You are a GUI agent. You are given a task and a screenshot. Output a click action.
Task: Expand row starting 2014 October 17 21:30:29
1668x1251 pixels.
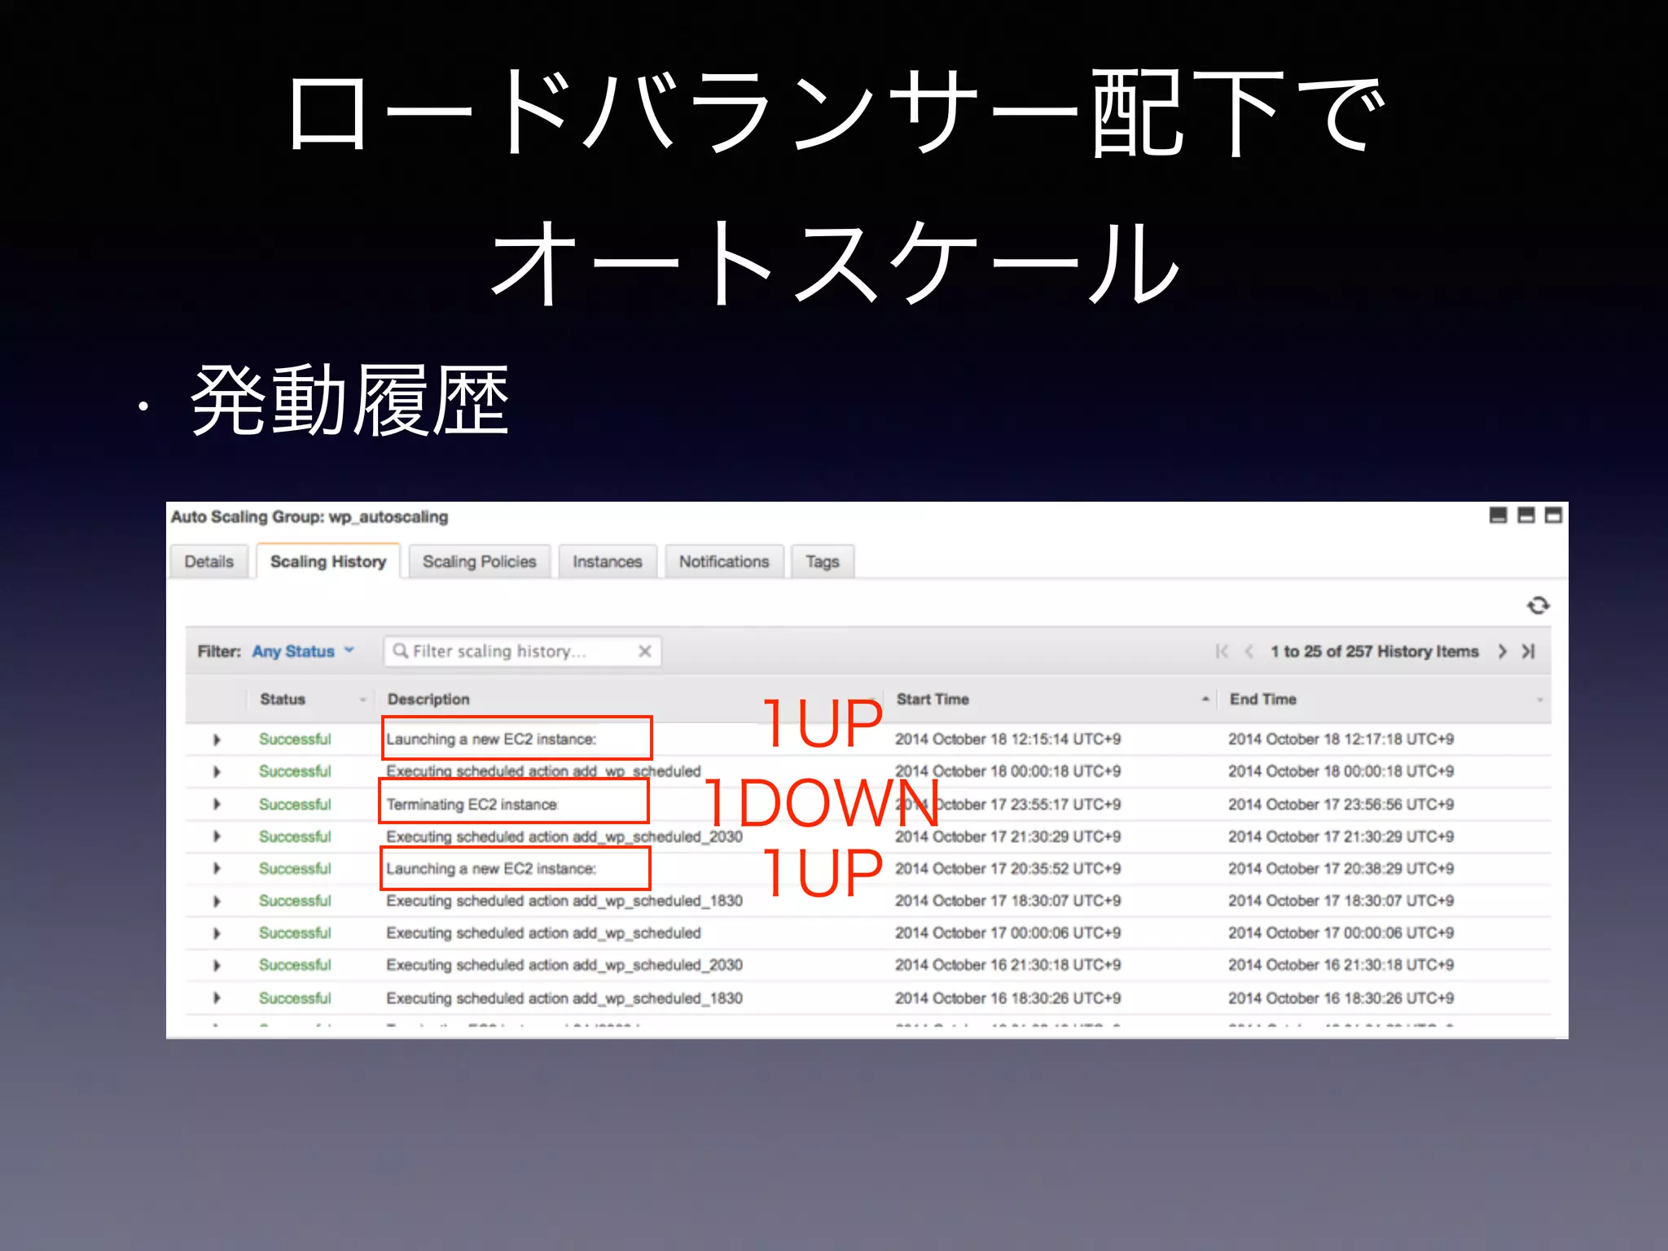217,836
